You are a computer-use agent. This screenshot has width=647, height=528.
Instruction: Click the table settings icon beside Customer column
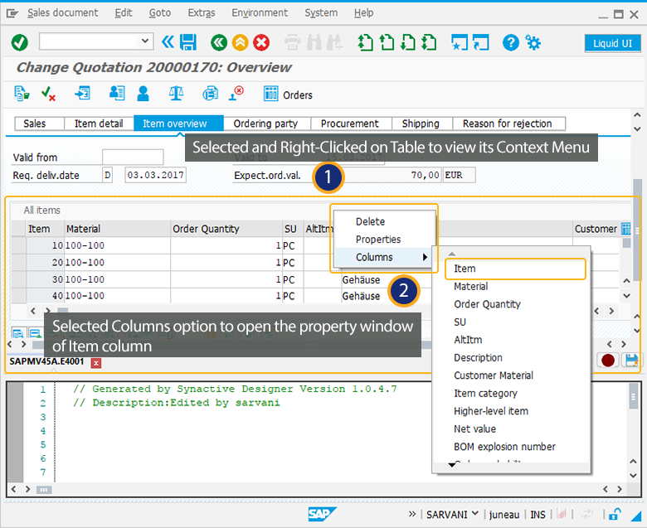point(626,228)
